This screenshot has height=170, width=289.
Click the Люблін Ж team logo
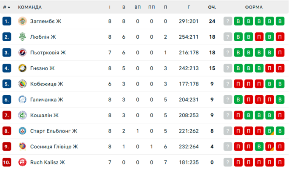pos(23,37)
